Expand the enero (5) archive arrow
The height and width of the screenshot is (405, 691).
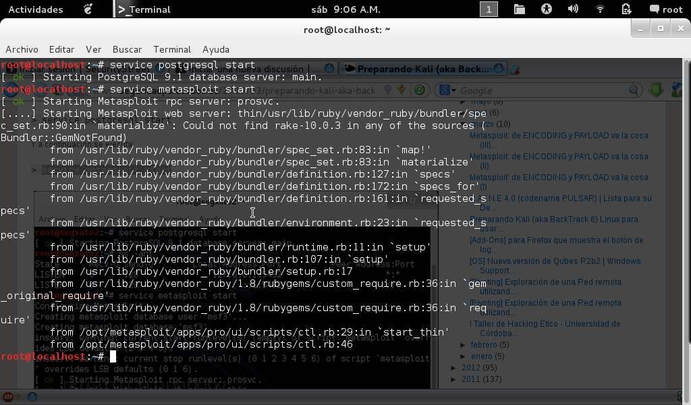pos(463,356)
